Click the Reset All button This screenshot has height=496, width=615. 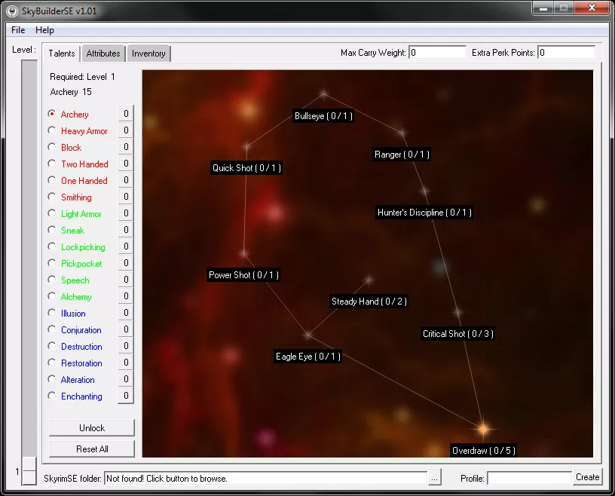tap(92, 449)
